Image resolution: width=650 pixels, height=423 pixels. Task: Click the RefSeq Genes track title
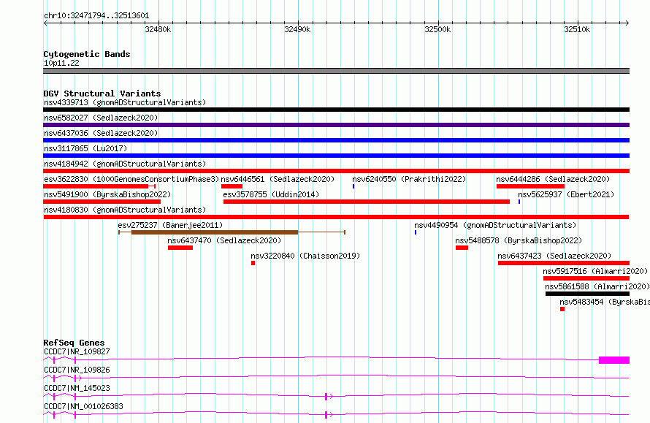point(74,343)
